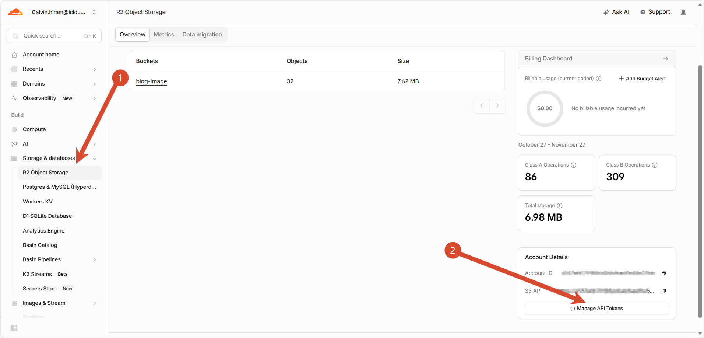Show info about Billable usage
704x338 pixels.
pyautogui.click(x=599, y=79)
